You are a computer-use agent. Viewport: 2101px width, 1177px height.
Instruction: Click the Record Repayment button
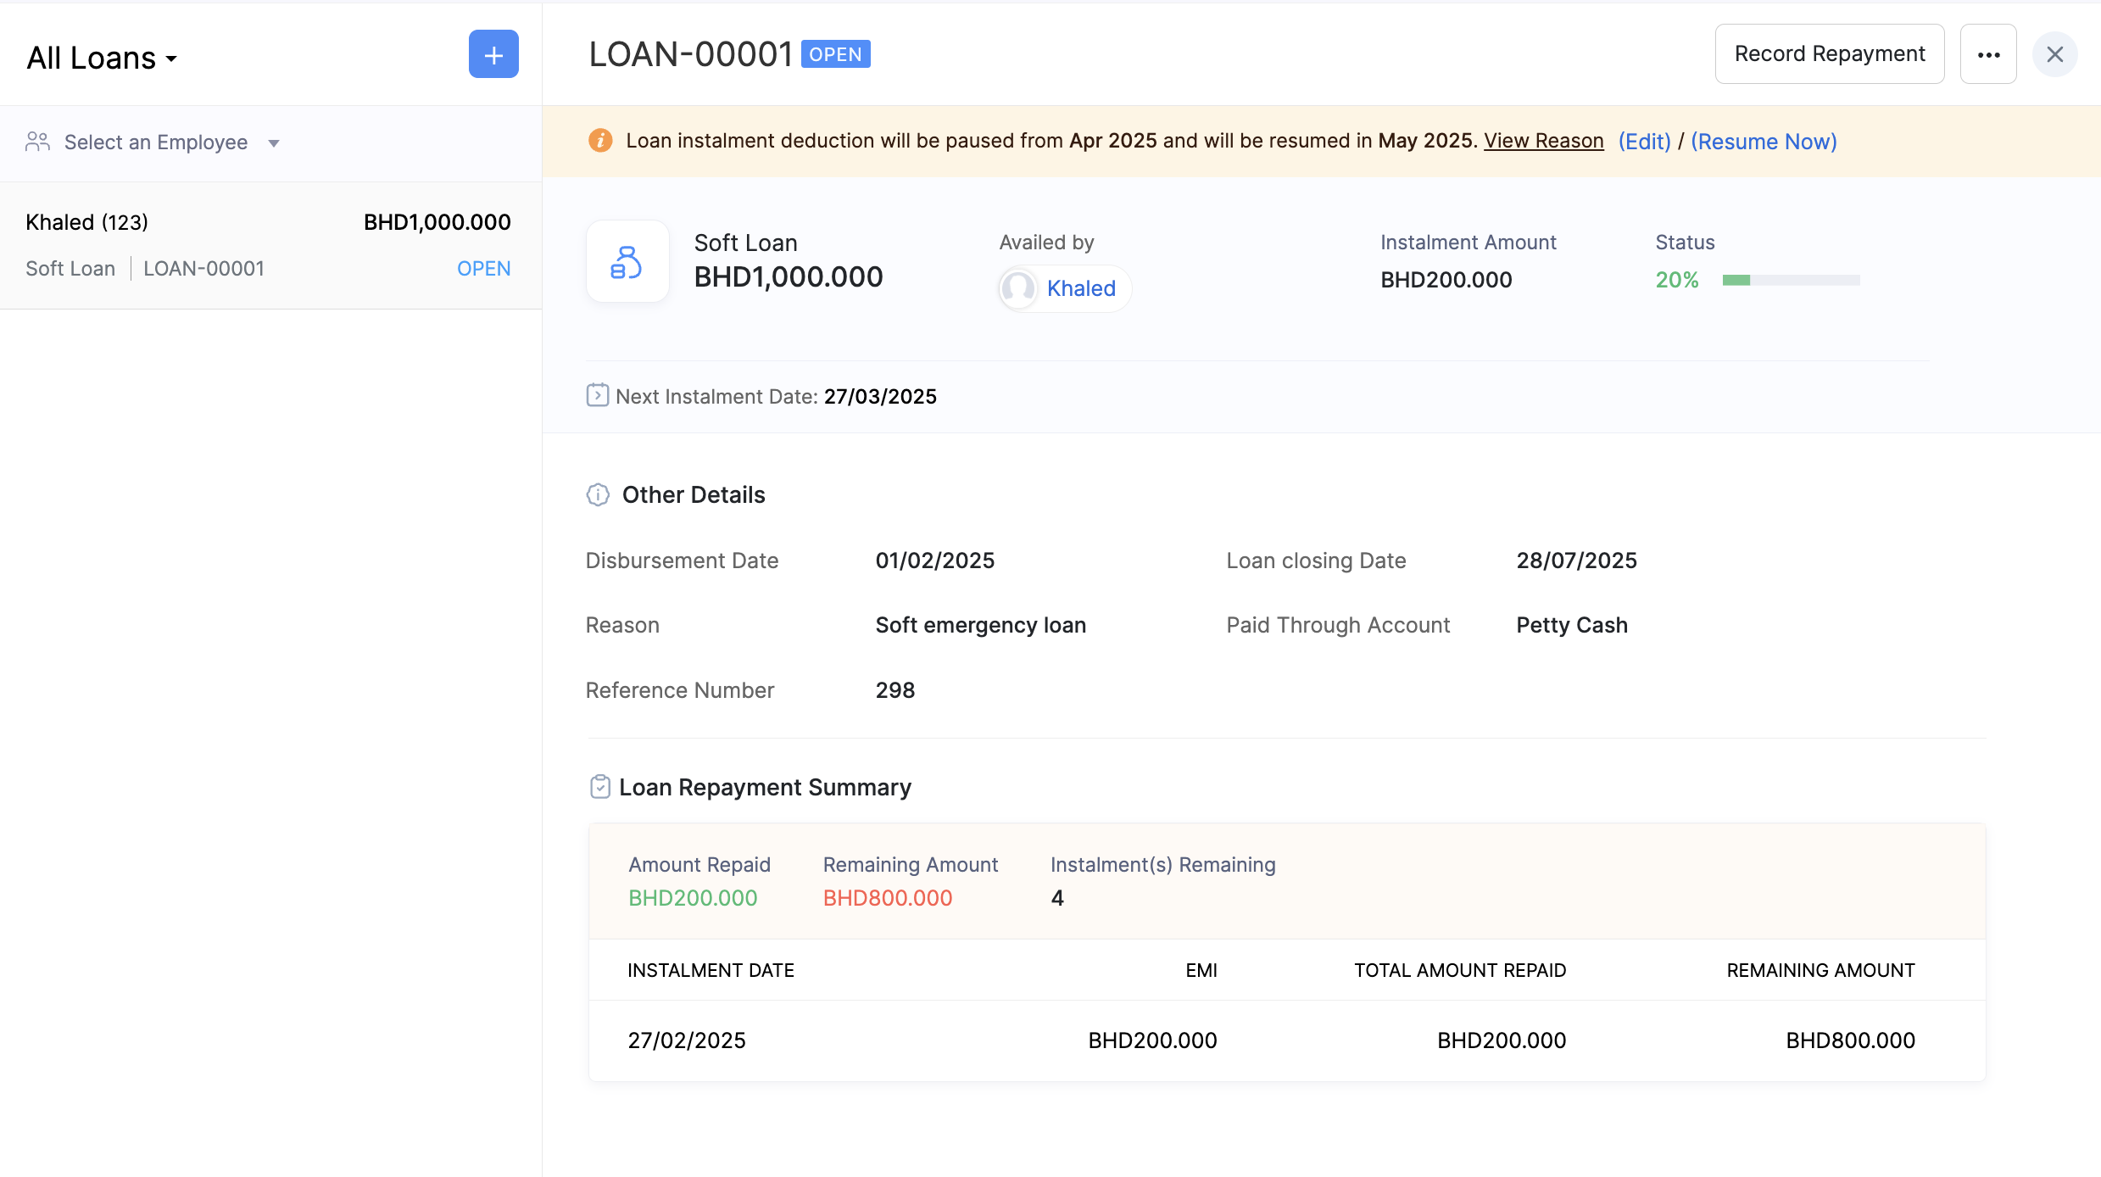1829,53
